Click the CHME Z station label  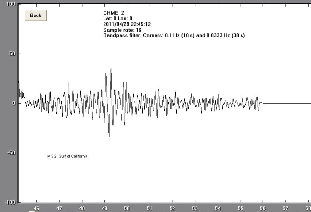click(114, 13)
